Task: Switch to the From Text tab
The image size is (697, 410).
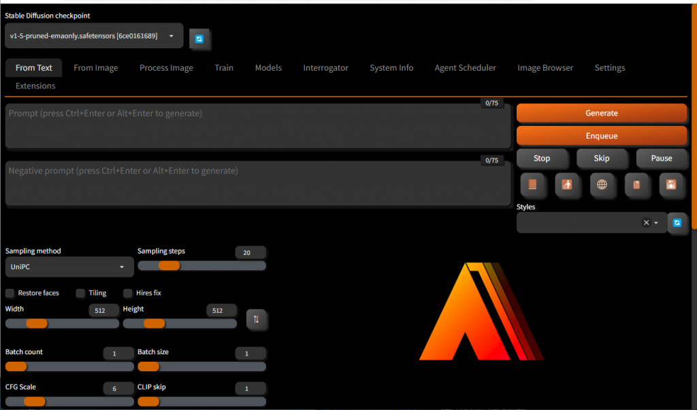Action: (34, 67)
